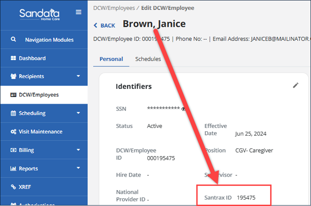This screenshot has height=206, width=311.
Task: Reveal the masked SSN with eye icon
Action: click(184, 109)
